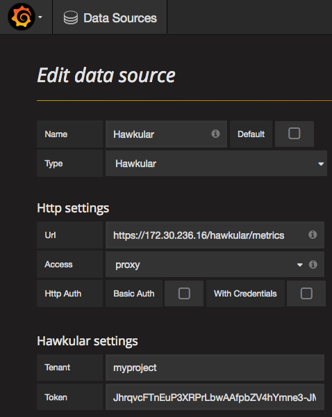
Task: Click the Data Sources database icon
Action: pos(71,17)
